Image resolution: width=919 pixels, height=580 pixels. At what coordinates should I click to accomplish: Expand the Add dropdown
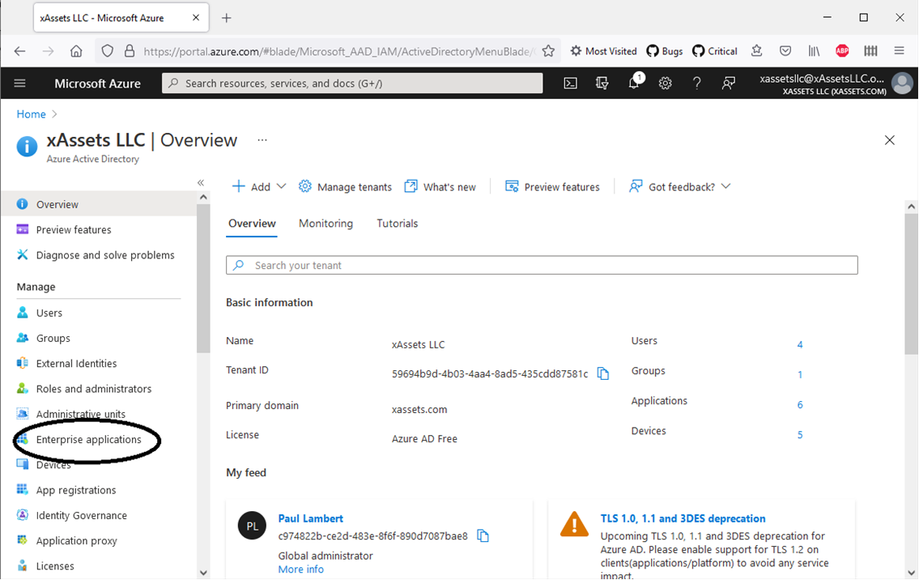259,186
